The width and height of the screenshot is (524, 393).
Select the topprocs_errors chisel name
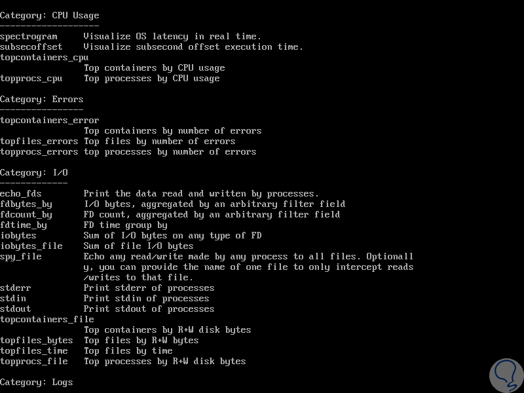pos(39,152)
